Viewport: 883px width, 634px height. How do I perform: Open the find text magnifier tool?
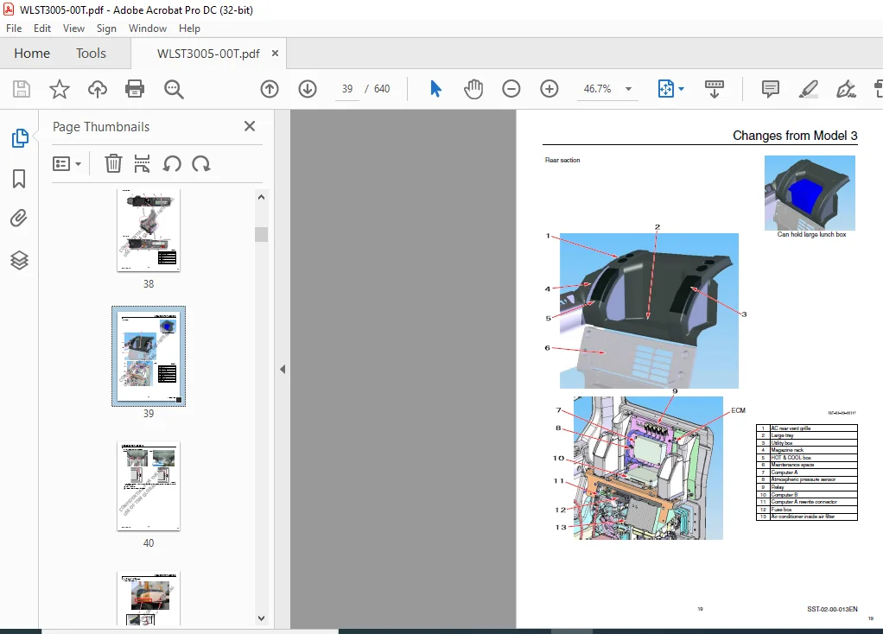click(174, 89)
